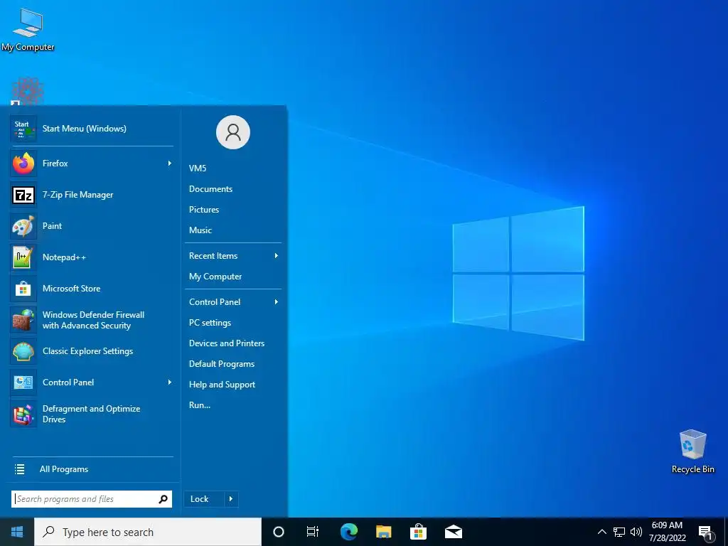Open the Paint palette icon
This screenshot has width=728, height=546.
23,226
